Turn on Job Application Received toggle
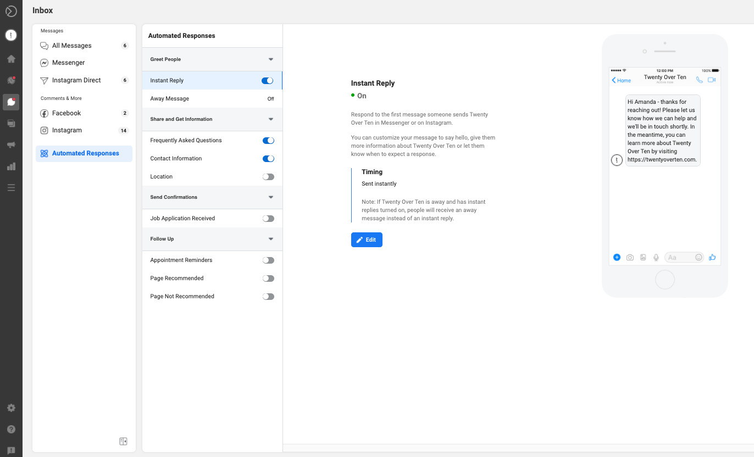Screen dimensions: 754x457 [268, 219]
